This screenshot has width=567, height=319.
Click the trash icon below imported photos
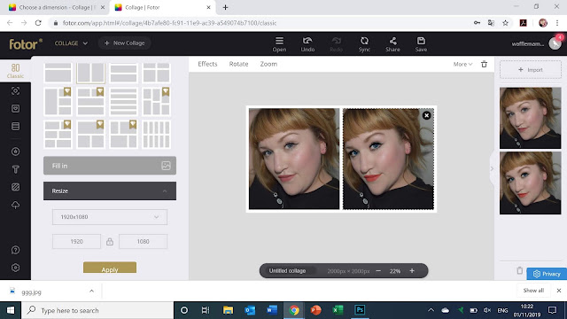[520, 270]
